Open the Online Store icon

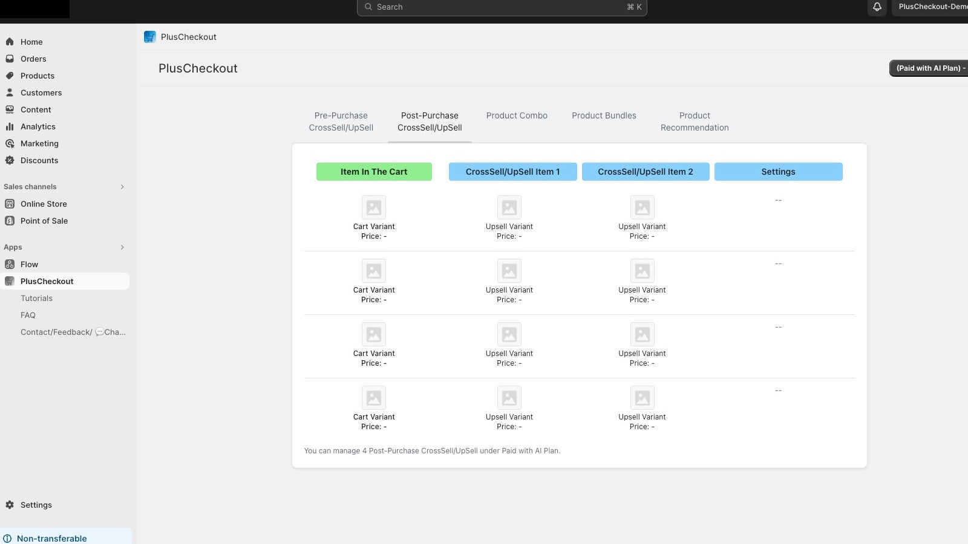[10, 204]
